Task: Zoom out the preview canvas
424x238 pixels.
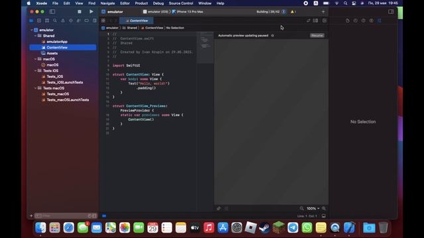Action: 301,208
